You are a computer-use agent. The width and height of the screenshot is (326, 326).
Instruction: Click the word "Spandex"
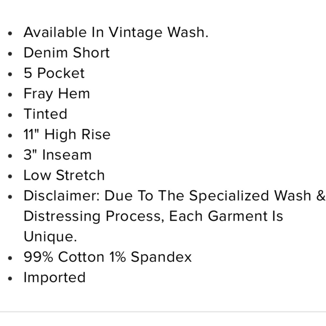pos(161,257)
